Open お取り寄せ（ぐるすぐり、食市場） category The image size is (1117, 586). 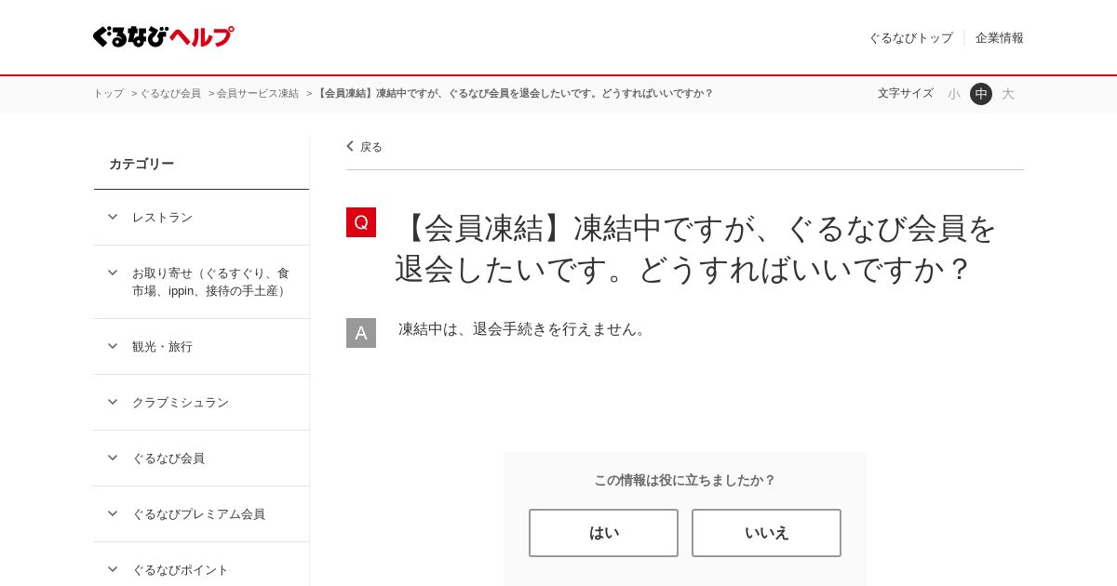(x=212, y=282)
